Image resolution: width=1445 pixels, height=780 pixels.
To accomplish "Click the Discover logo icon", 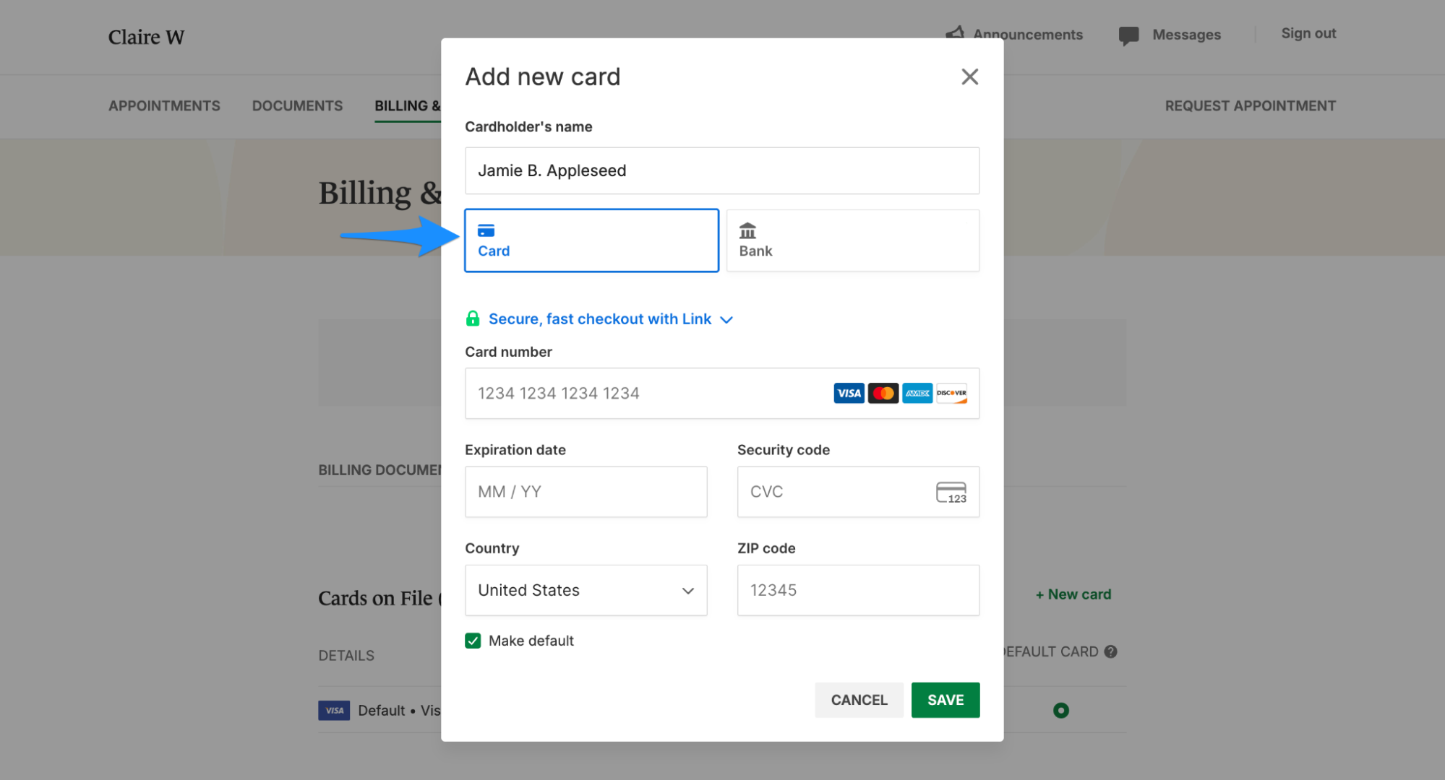I will coord(951,393).
